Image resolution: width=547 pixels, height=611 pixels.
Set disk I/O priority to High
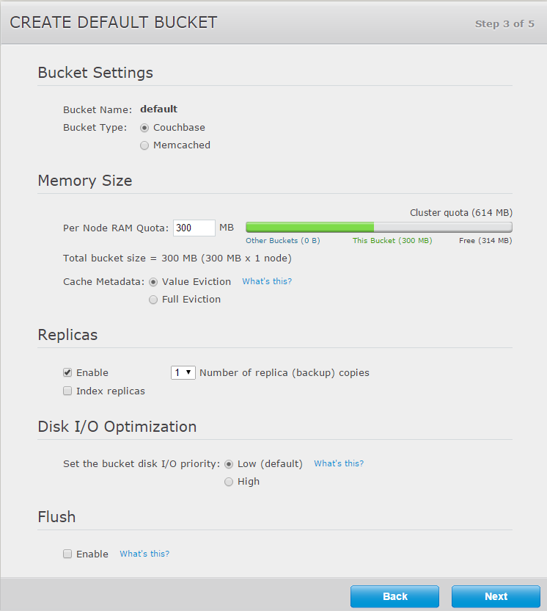point(229,482)
